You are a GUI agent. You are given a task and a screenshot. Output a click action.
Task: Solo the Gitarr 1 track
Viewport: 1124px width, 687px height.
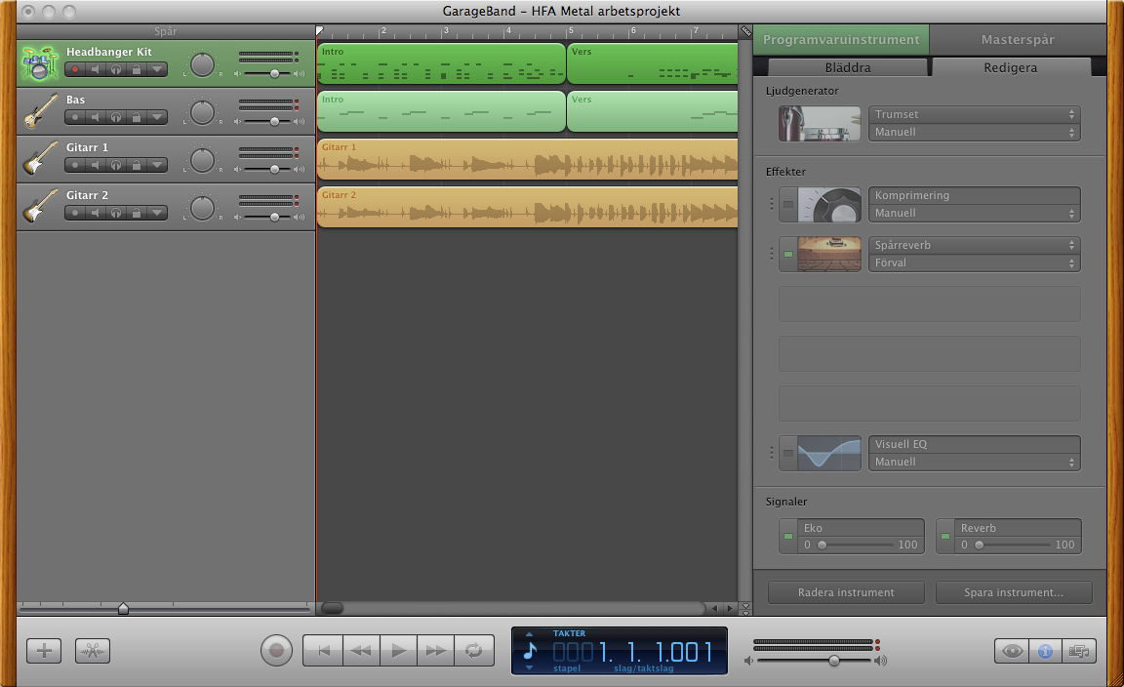click(x=115, y=165)
